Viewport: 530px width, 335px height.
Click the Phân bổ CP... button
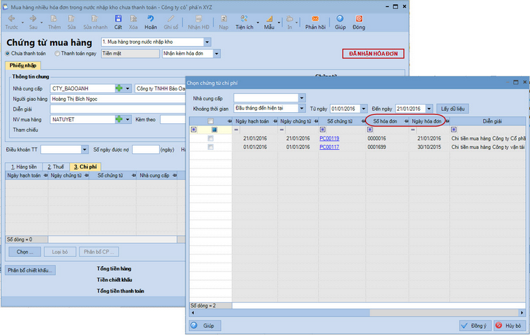click(99, 252)
